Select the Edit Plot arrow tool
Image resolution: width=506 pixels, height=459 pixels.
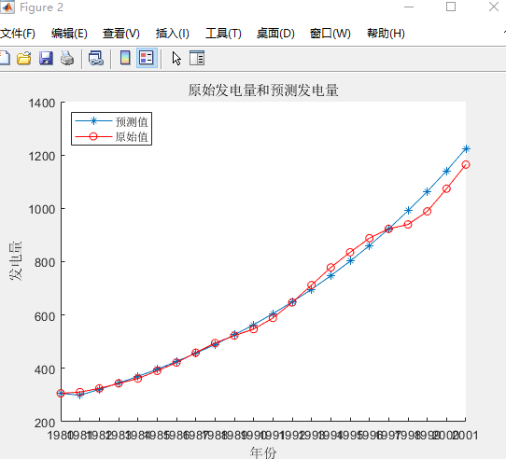[x=176, y=59]
